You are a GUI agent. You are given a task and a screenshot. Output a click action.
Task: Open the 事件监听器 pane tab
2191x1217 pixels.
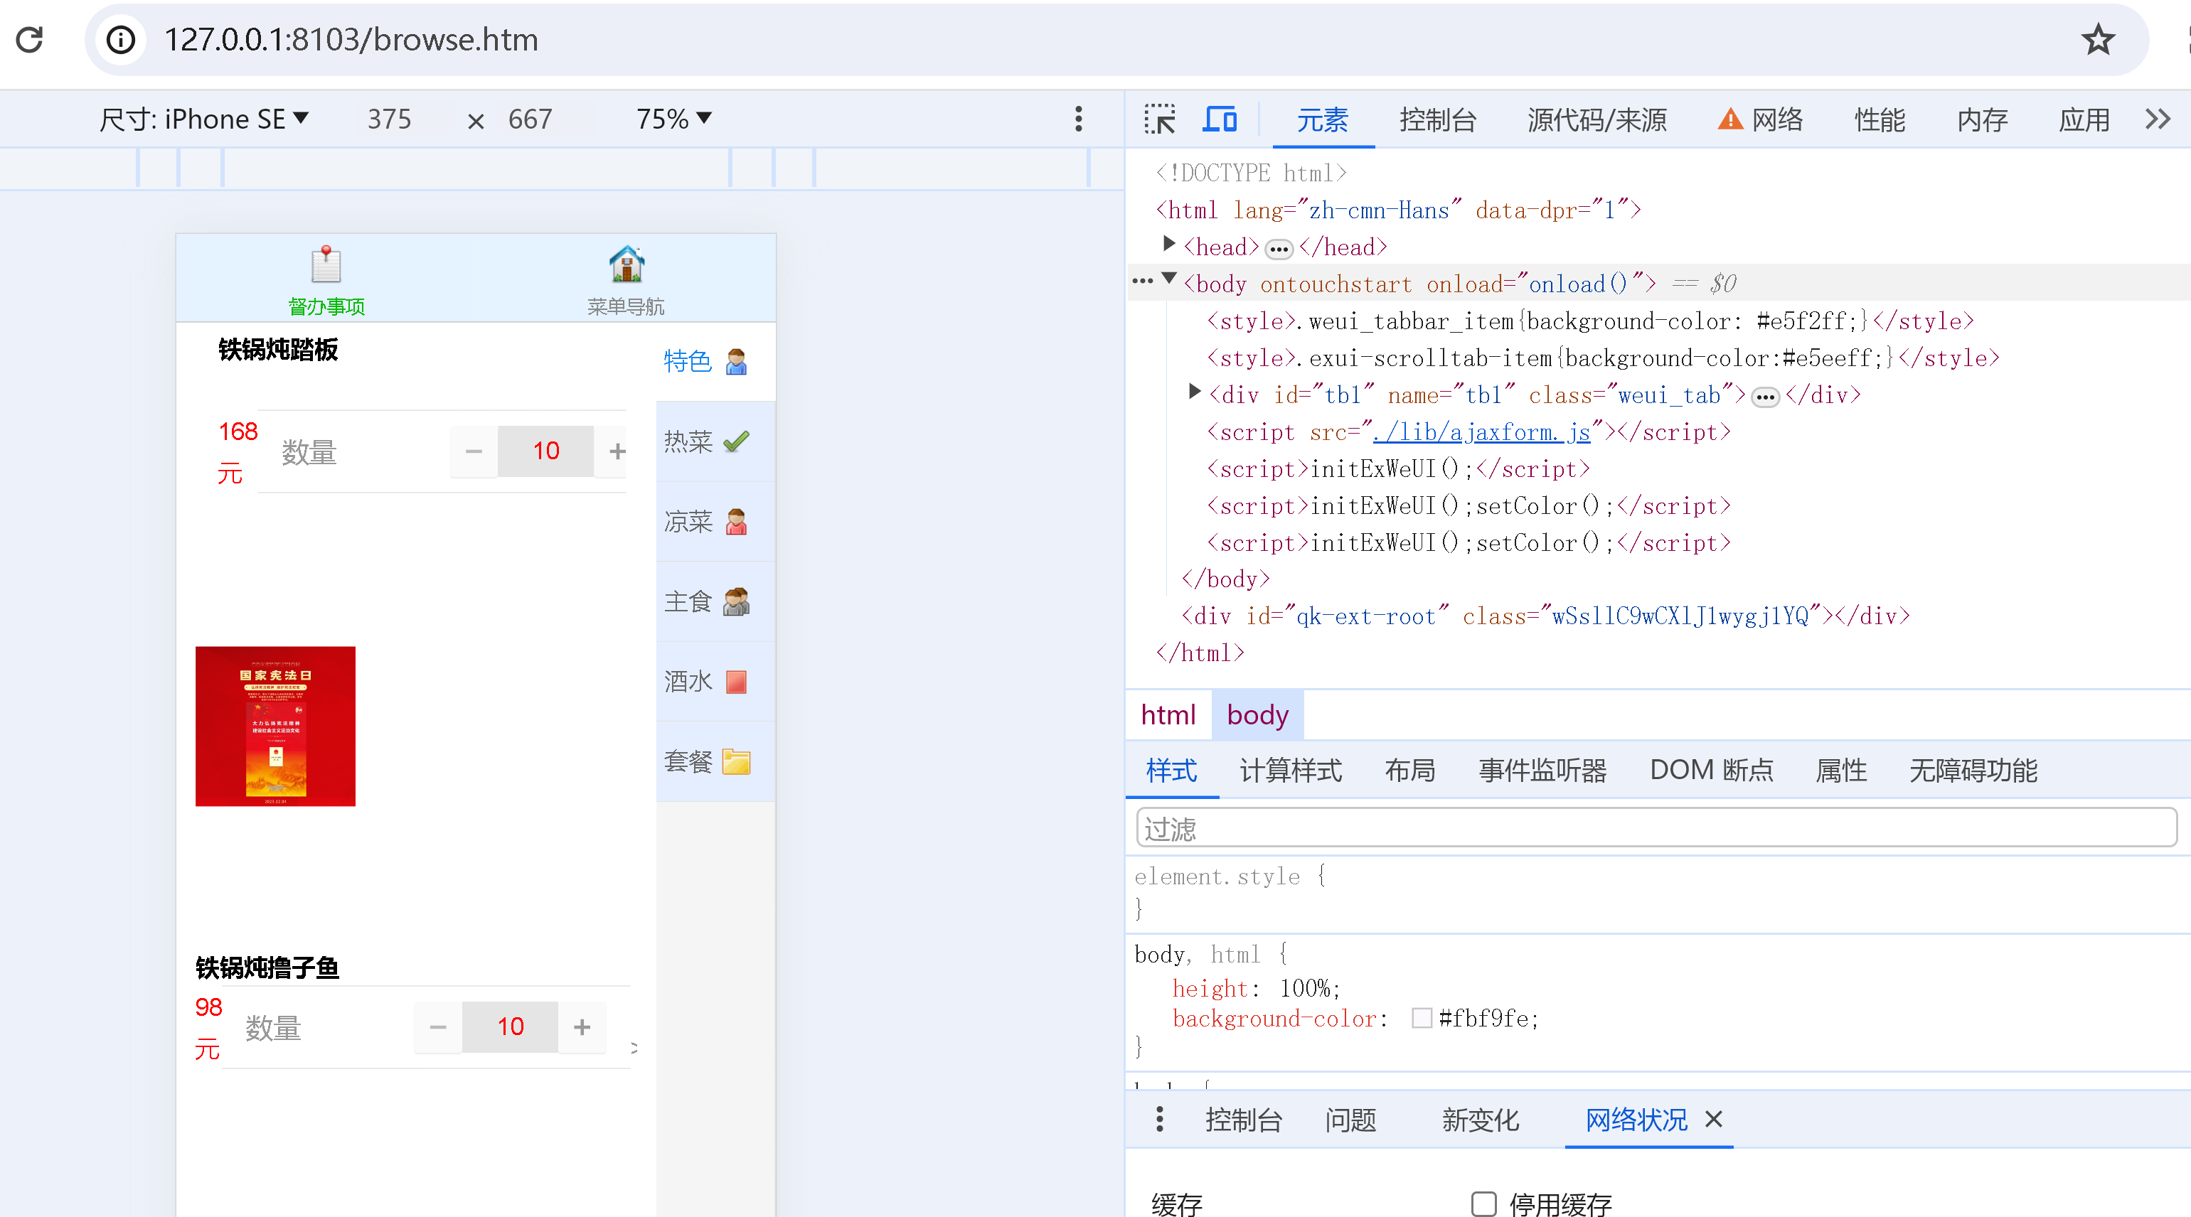(1543, 771)
